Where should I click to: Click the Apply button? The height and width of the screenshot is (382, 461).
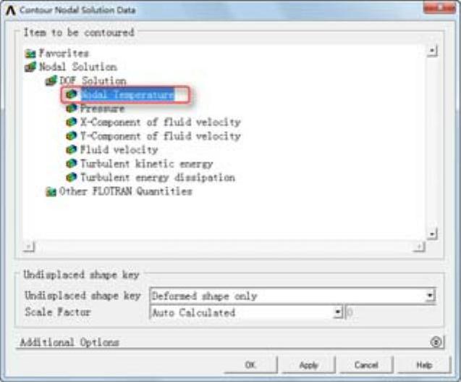pos(308,365)
